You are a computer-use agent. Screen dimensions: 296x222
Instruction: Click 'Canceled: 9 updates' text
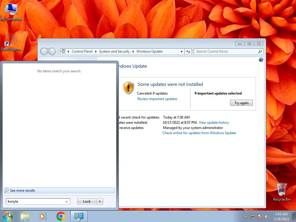point(152,93)
